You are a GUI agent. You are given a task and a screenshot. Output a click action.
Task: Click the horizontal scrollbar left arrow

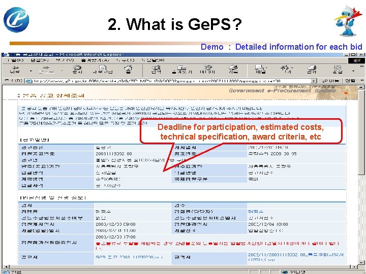[5, 266]
